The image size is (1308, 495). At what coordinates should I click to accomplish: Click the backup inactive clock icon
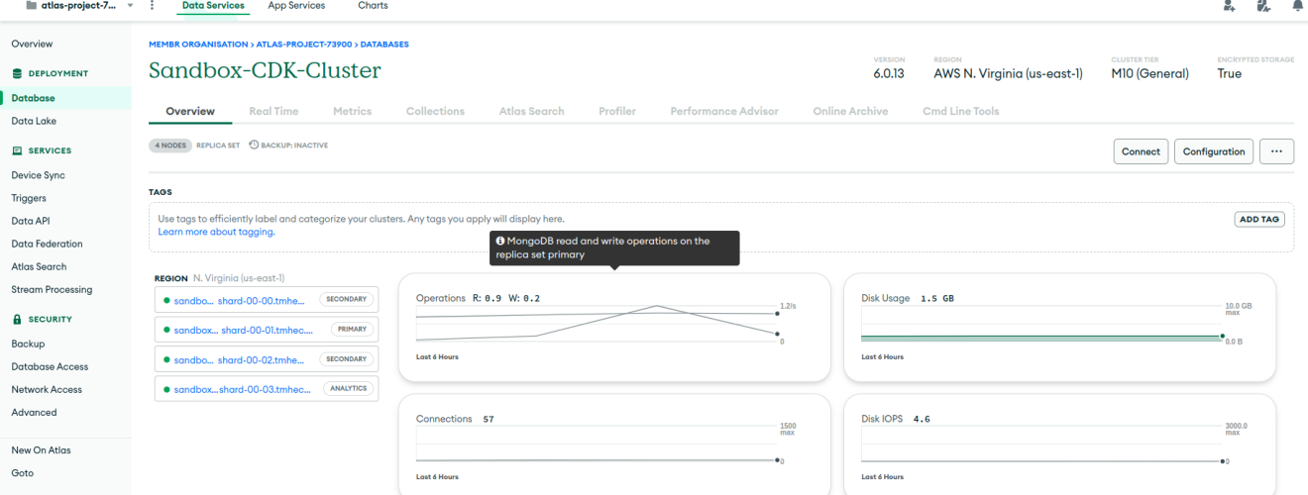(x=254, y=145)
